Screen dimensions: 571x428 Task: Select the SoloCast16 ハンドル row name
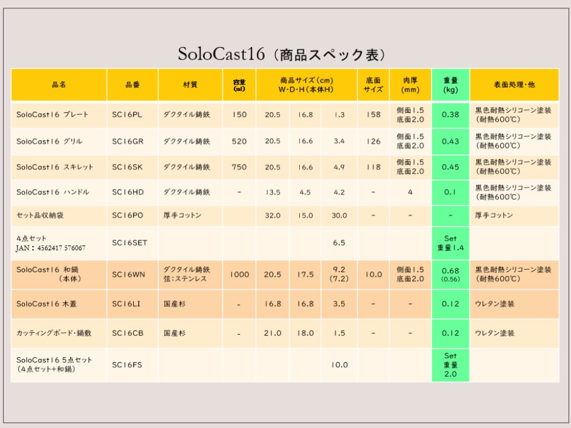(x=52, y=192)
